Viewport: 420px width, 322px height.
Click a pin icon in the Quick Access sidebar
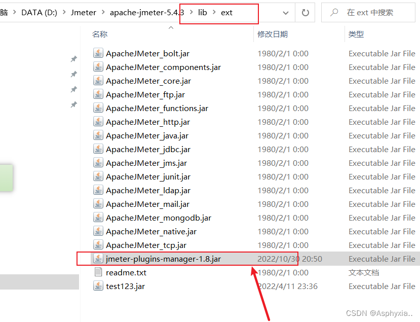[73, 59]
